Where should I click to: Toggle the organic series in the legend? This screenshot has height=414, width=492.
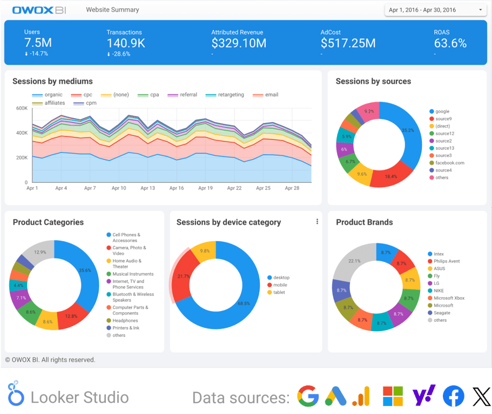[47, 95]
